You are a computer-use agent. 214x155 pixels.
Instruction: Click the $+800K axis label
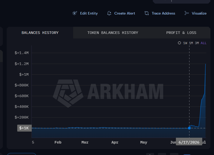[x=22, y=85]
